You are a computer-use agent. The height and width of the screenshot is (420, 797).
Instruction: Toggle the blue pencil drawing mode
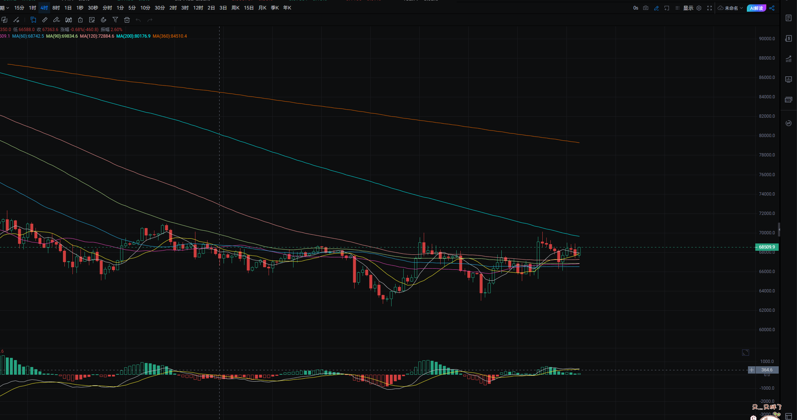(656, 8)
